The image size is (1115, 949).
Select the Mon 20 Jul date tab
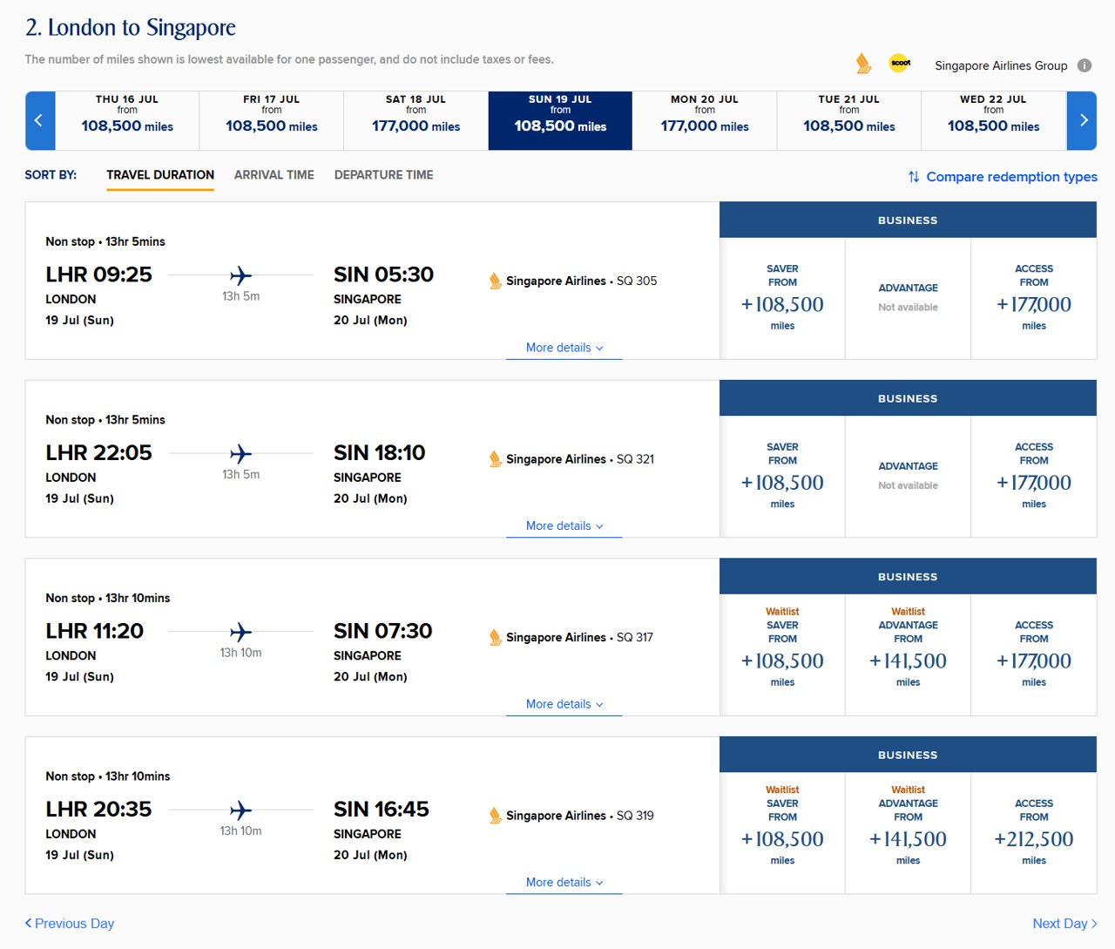point(704,120)
